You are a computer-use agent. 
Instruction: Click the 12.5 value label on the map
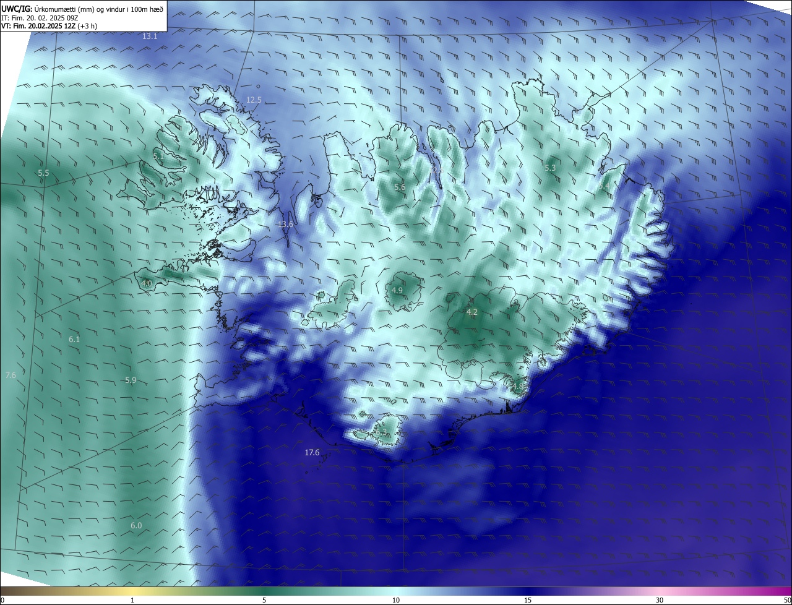pyautogui.click(x=254, y=100)
